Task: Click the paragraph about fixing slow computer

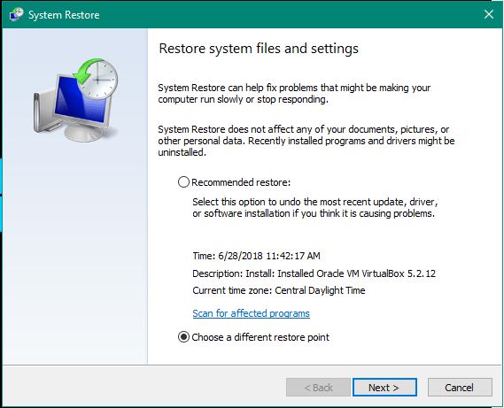Action: tap(294, 94)
